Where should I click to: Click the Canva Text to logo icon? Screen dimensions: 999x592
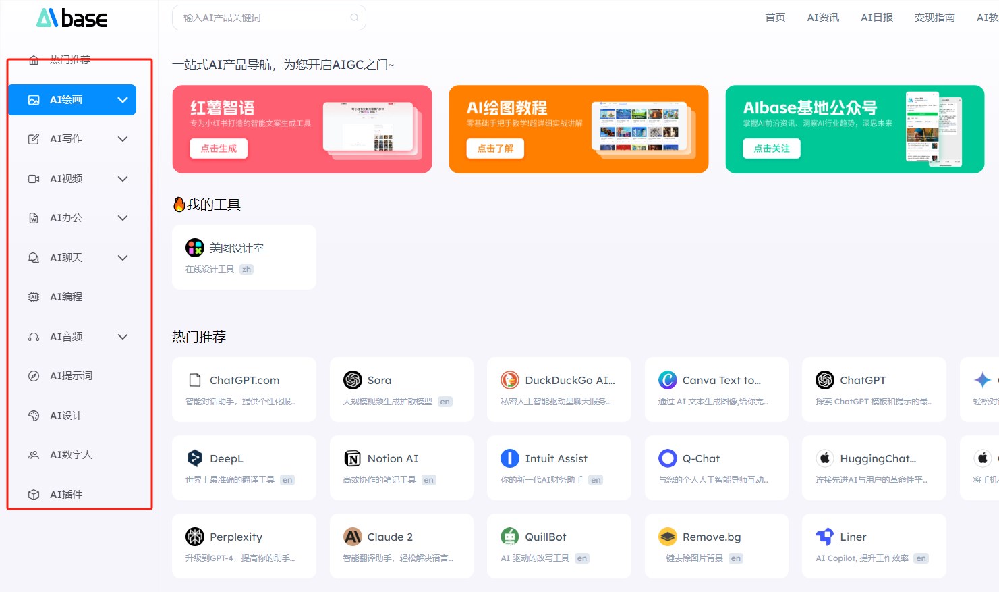(x=668, y=380)
